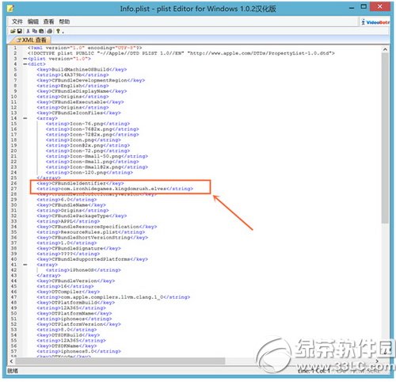Open the 文件 menu

click(x=17, y=21)
